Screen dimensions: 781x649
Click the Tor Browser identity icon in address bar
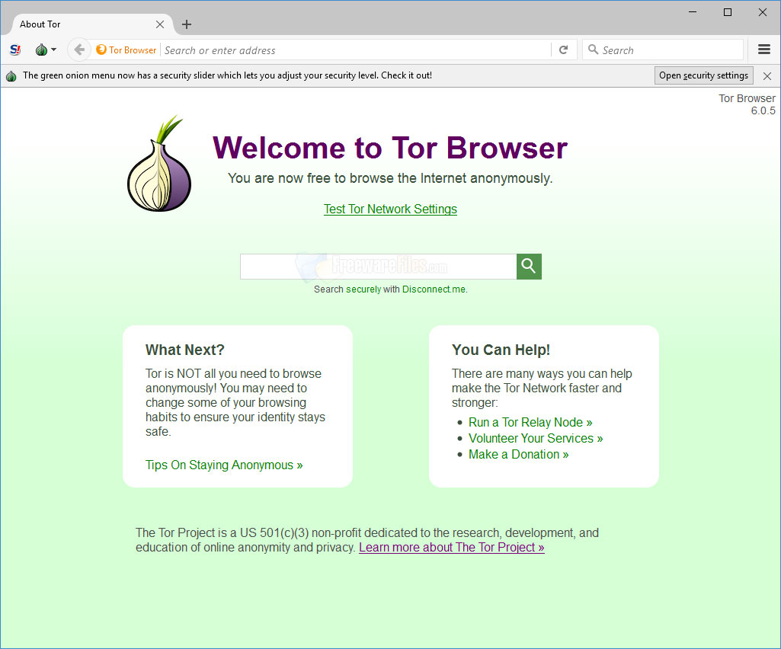click(x=126, y=50)
